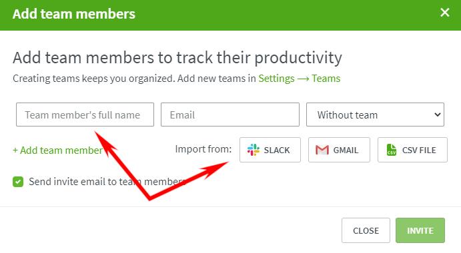Image resolution: width=461 pixels, height=253 pixels.
Task: Follow the 'Settings' link text
Action: click(x=276, y=79)
